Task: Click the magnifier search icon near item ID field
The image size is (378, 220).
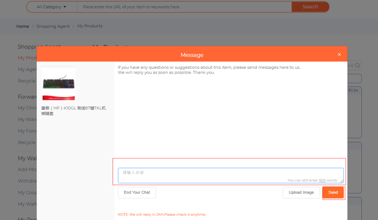Action: (357, 65)
